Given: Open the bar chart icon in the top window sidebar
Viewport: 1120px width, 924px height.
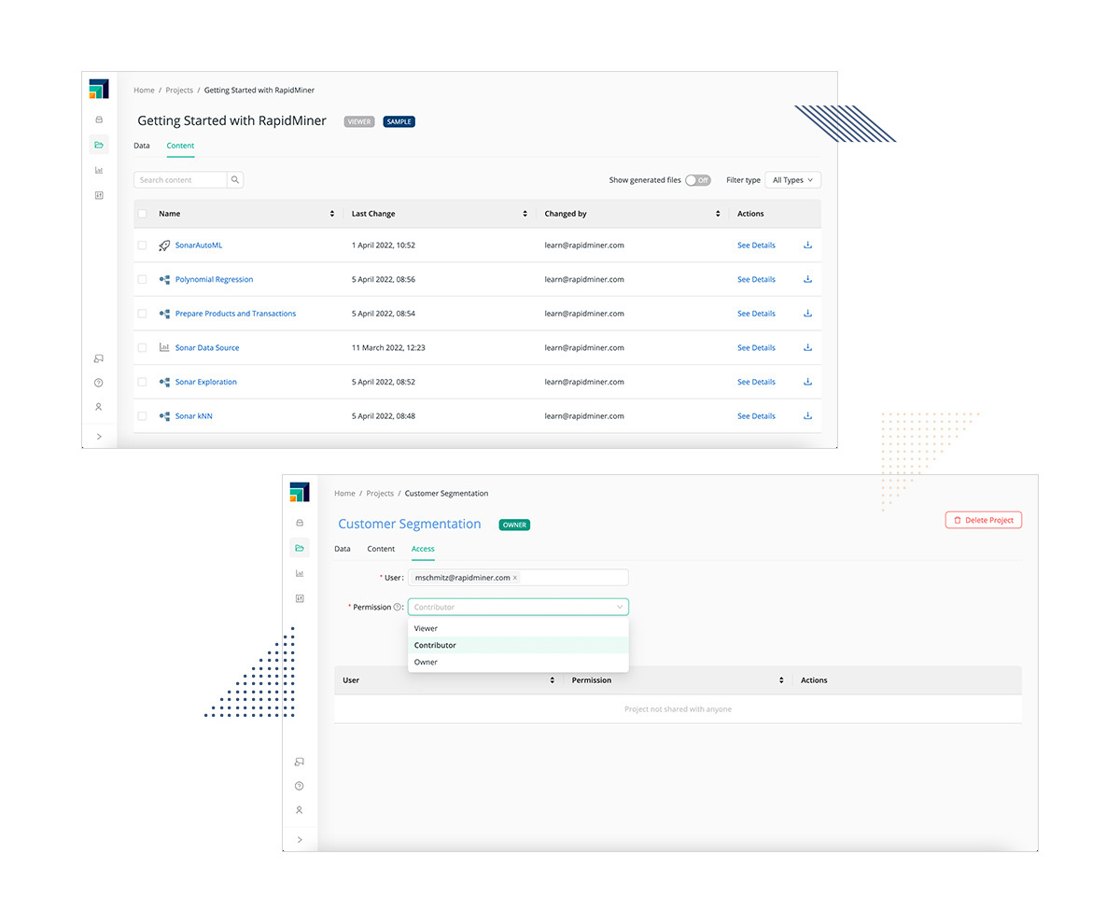Looking at the screenshot, I should (x=99, y=170).
